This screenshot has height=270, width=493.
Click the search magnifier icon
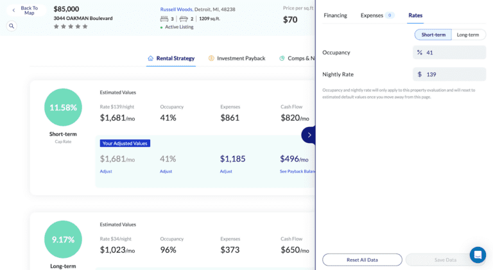coord(12,26)
